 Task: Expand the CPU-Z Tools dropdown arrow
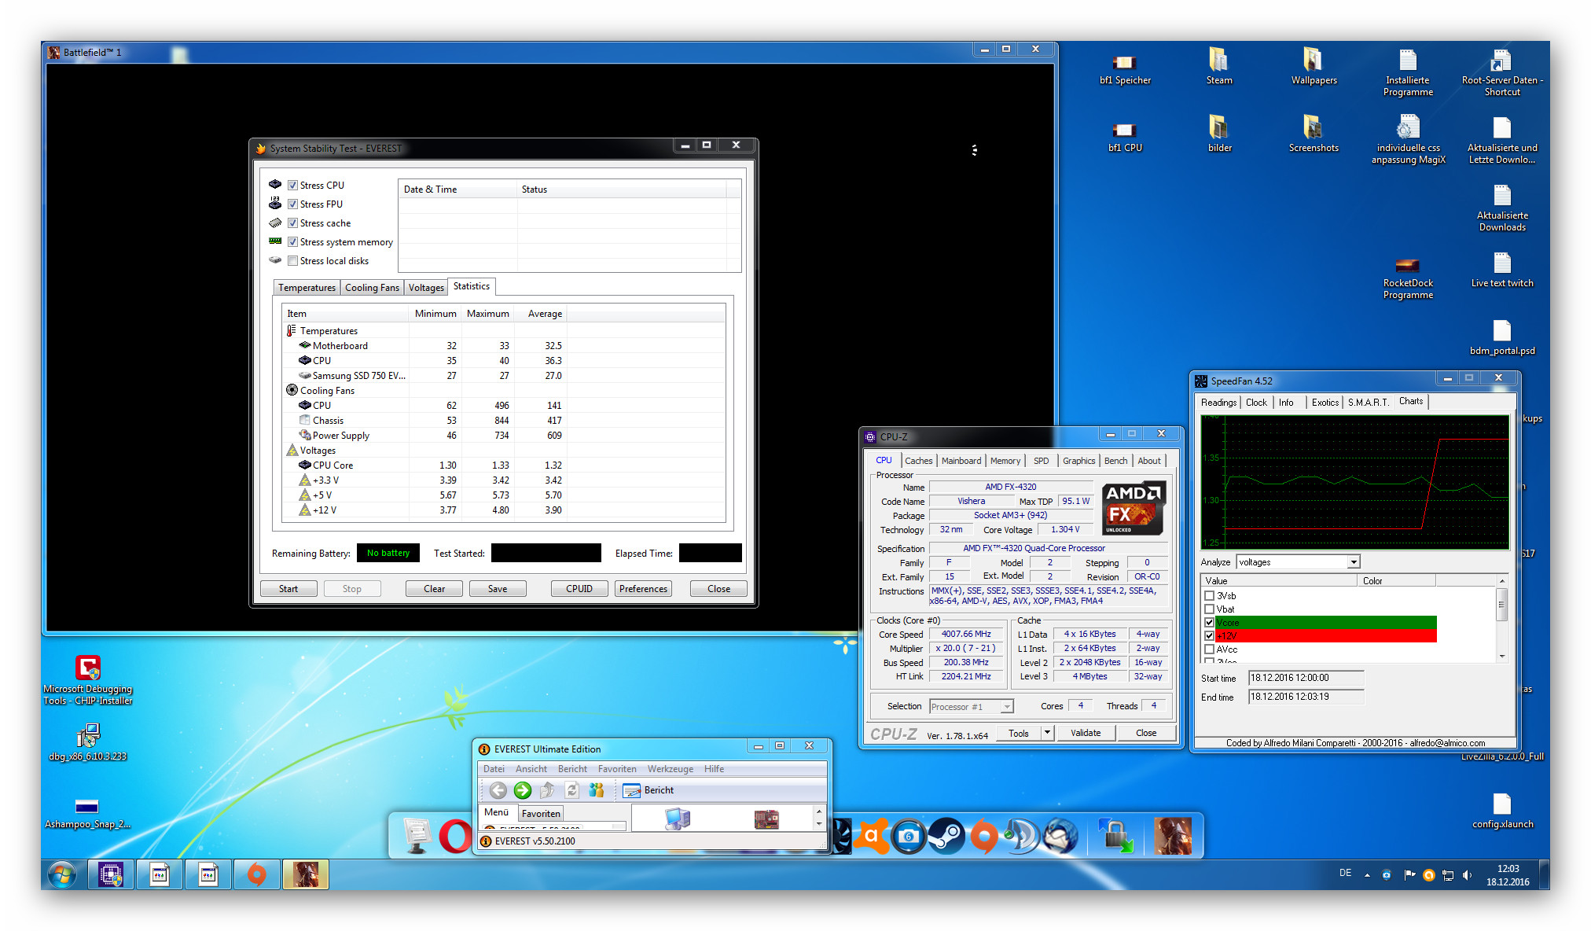coord(1046,733)
